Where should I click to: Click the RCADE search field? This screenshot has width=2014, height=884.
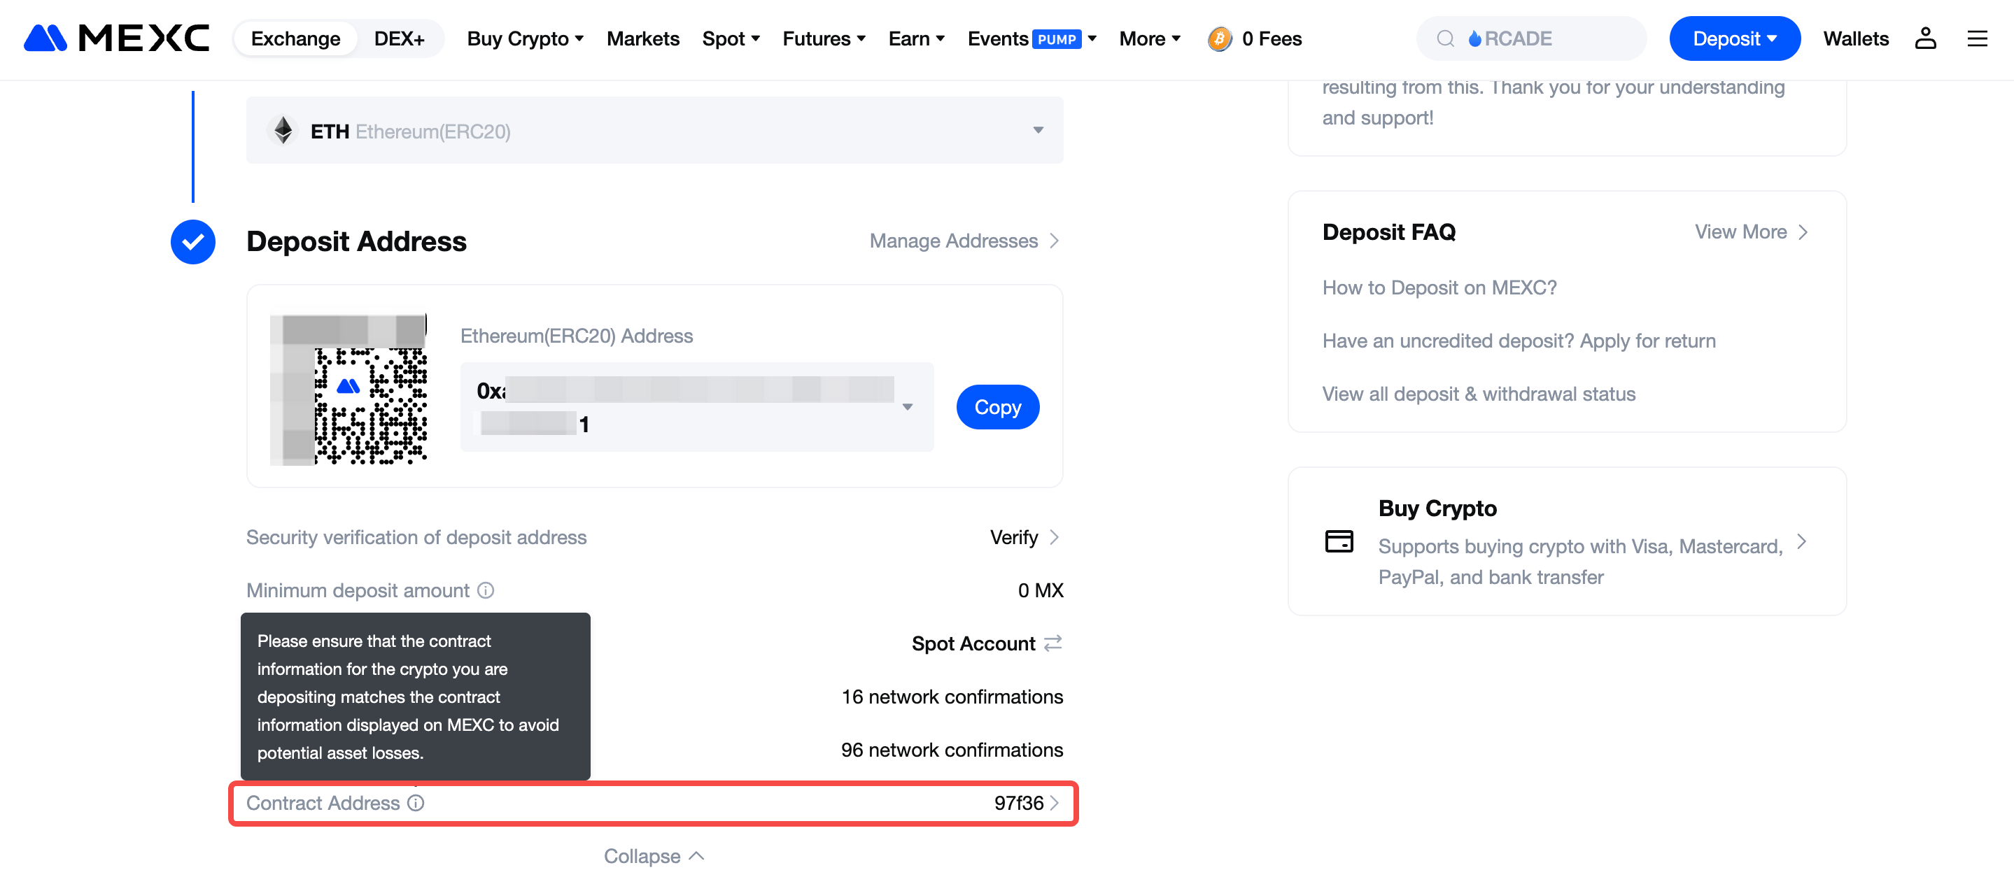pyautogui.click(x=1531, y=38)
